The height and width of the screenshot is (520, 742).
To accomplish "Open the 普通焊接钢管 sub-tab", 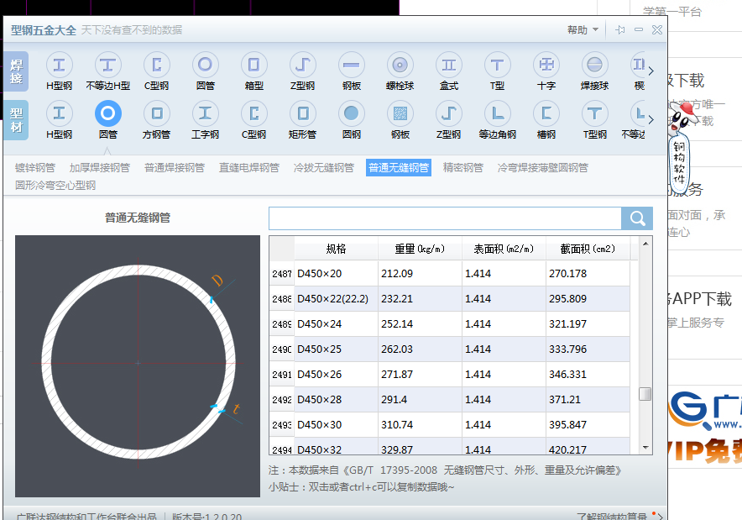I will coord(175,168).
